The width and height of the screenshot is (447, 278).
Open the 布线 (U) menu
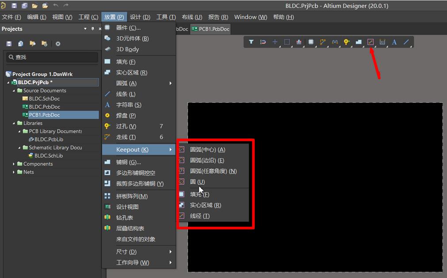click(x=192, y=17)
